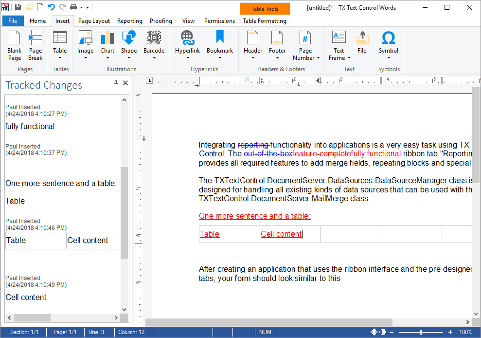Insert a Symbol
Viewport: 481px width, 338px height.
click(x=389, y=41)
